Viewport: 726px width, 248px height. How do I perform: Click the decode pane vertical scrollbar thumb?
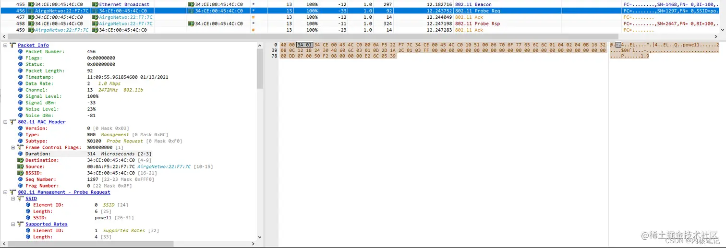(260, 68)
